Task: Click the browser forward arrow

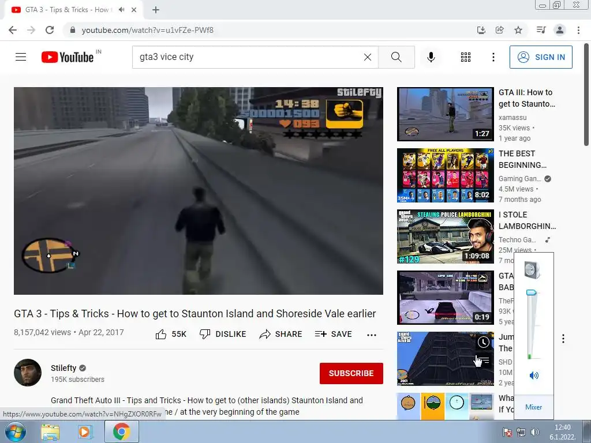Action: 31,30
